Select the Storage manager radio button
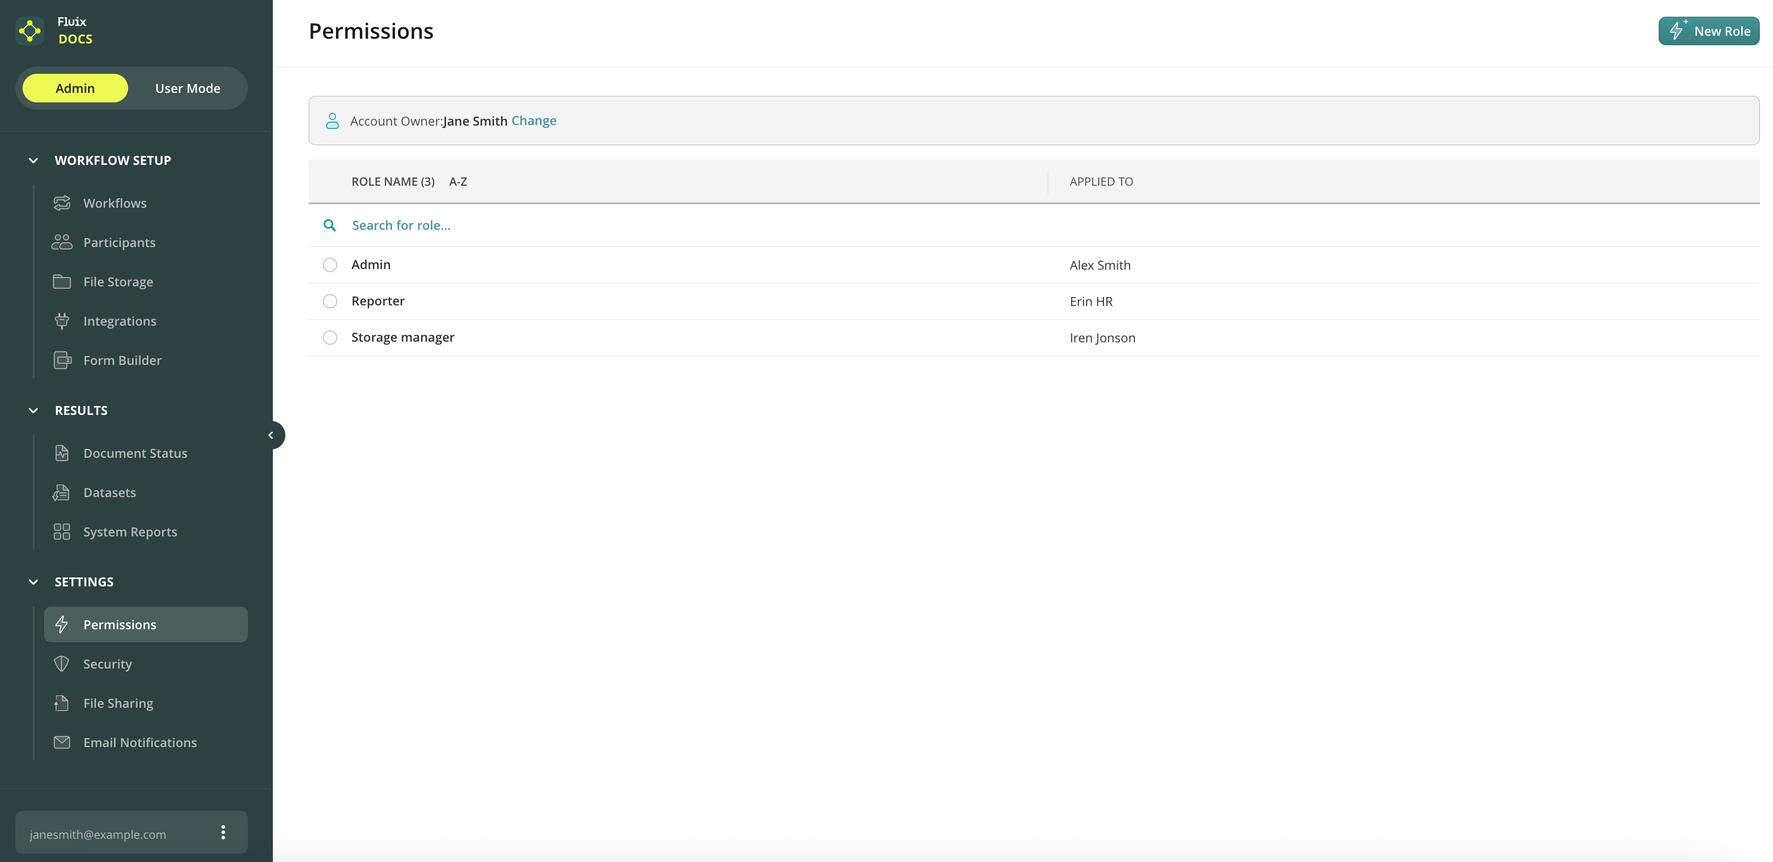 coord(331,338)
